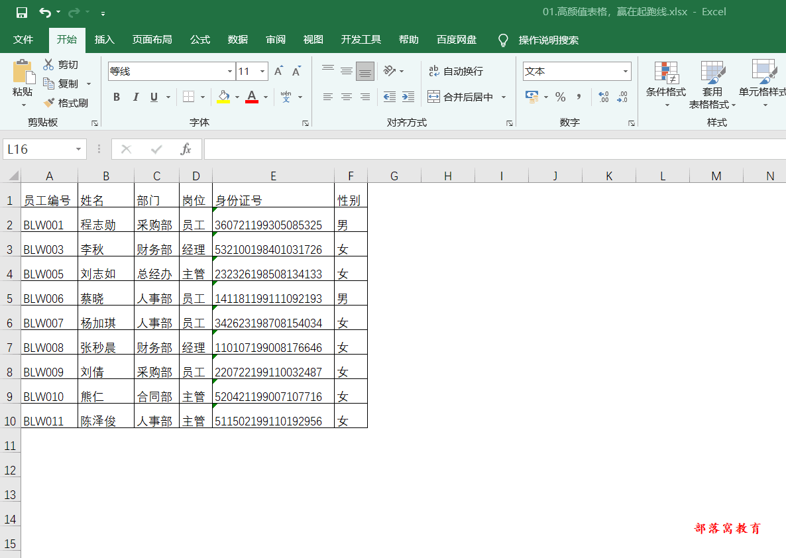This screenshot has width=786, height=558.
Task: Toggle underline formatting
Action: click(154, 97)
